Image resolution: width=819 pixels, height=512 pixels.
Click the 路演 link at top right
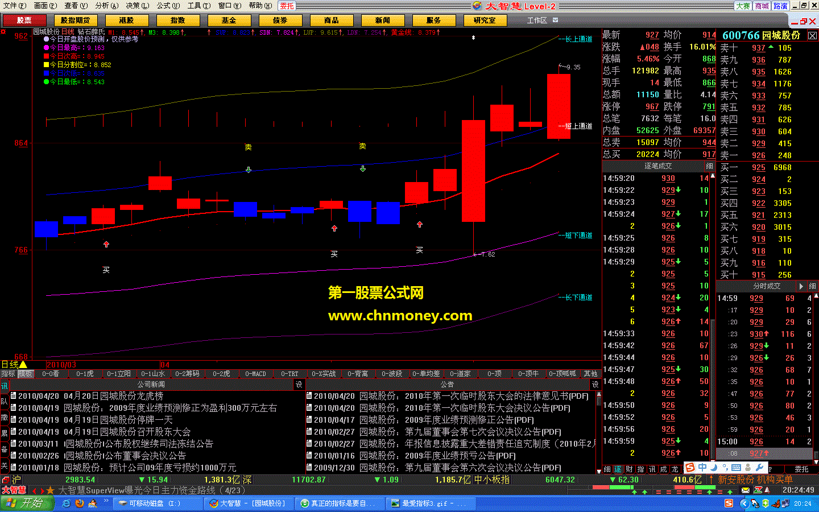click(780, 6)
